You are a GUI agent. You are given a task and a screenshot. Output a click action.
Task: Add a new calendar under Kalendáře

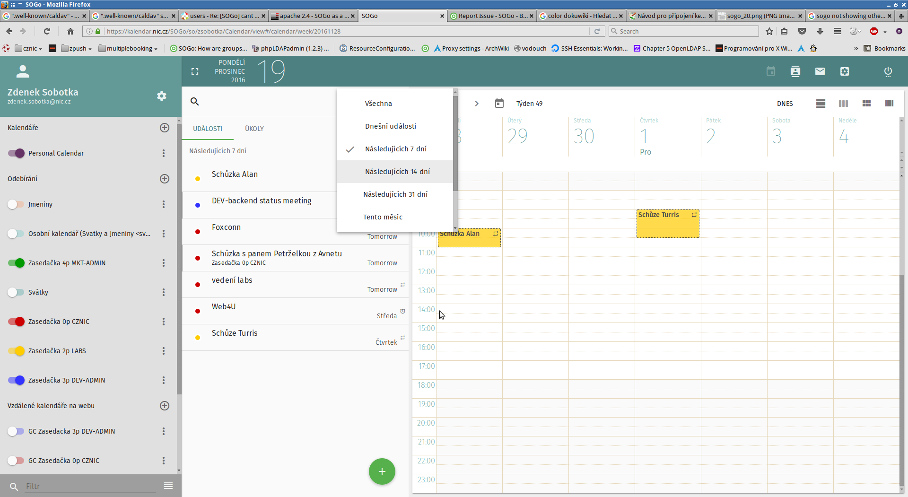[x=164, y=128]
